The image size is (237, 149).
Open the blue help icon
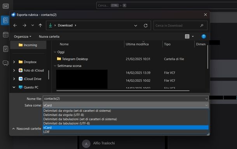click(204, 36)
